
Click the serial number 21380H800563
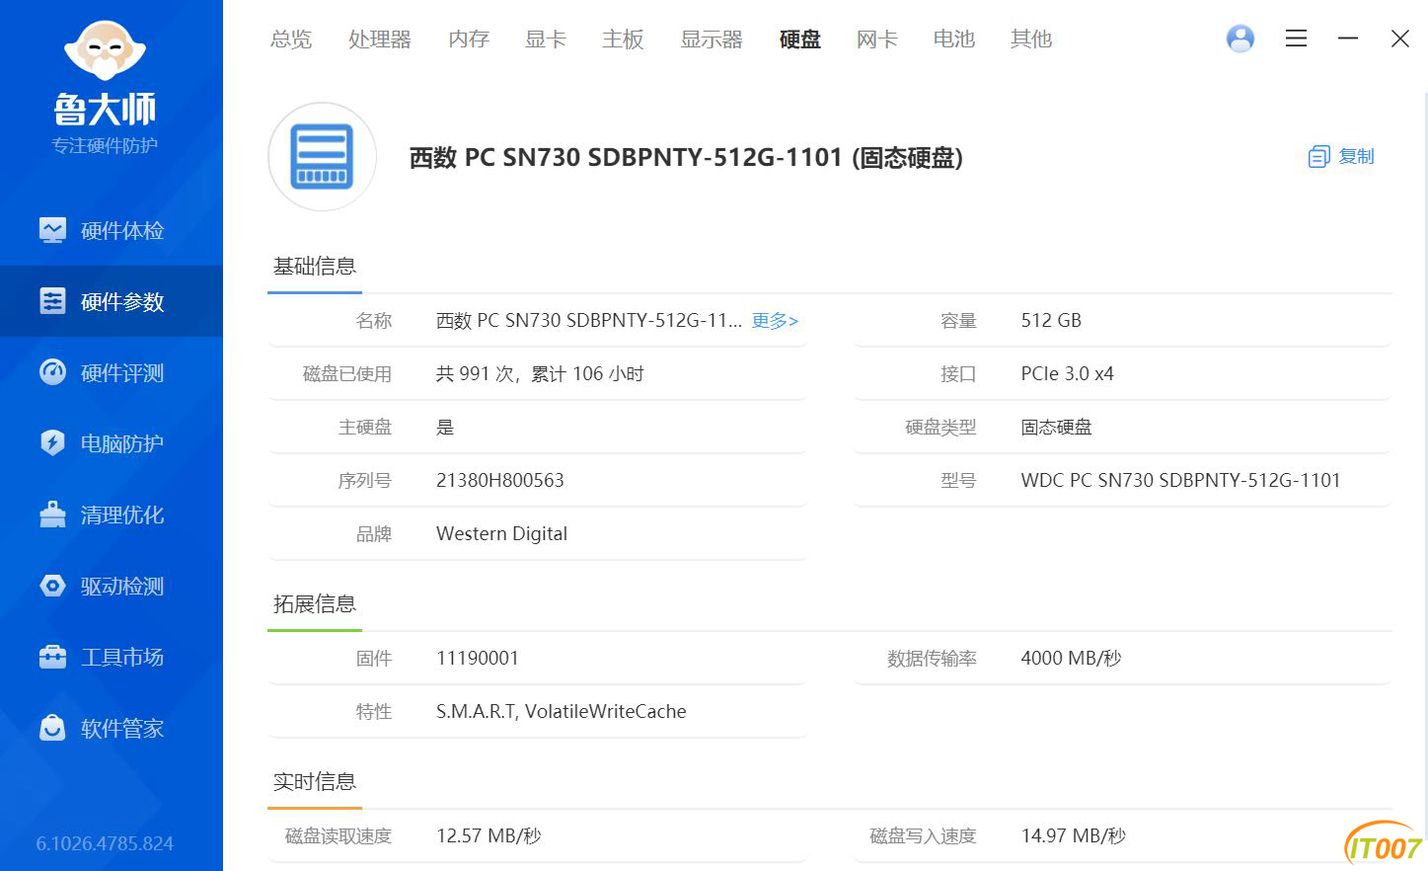(500, 481)
